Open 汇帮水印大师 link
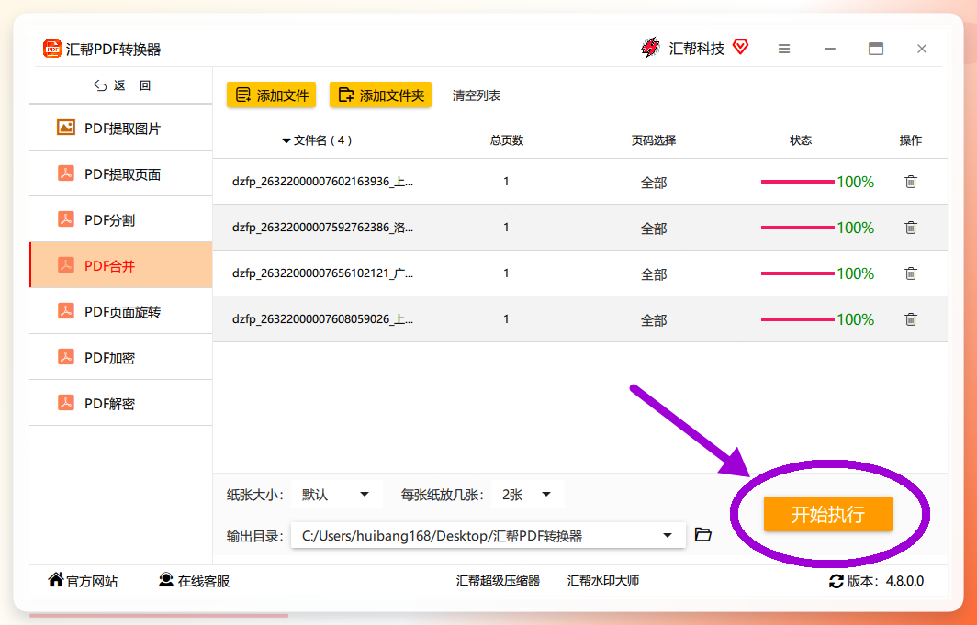This screenshot has height=625, width=977. (x=603, y=581)
